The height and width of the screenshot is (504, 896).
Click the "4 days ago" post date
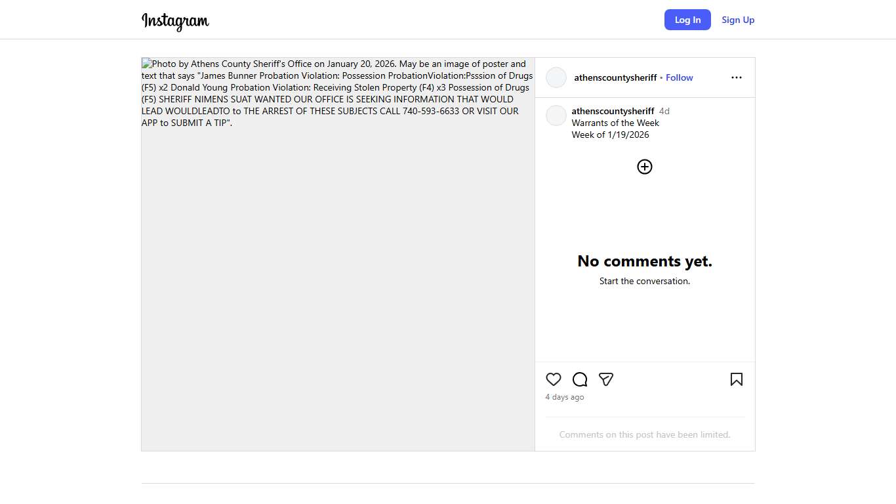click(565, 397)
